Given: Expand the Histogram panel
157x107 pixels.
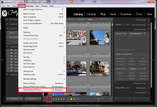Looking at the screenshot, I should [148, 20].
